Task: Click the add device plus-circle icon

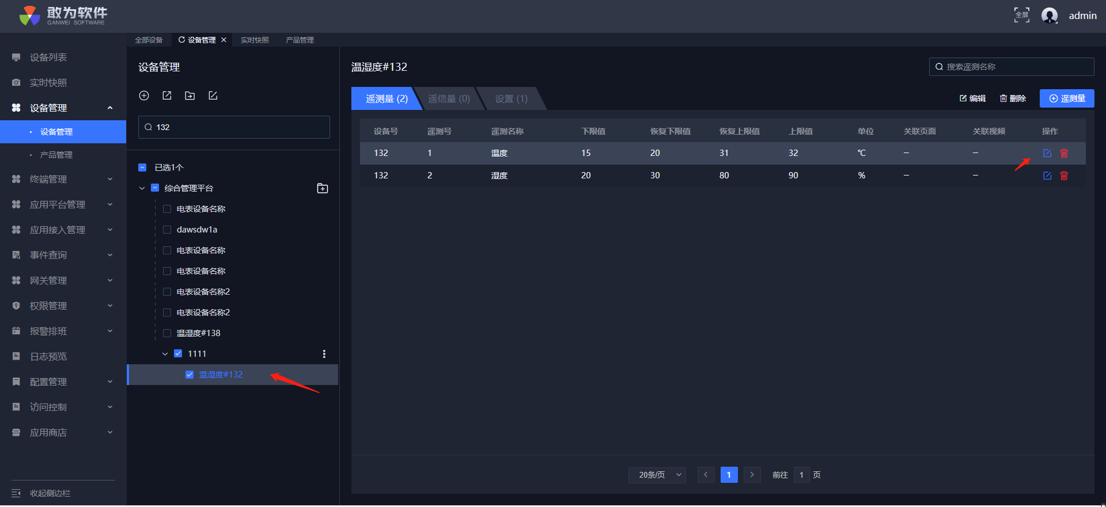Action: [144, 96]
